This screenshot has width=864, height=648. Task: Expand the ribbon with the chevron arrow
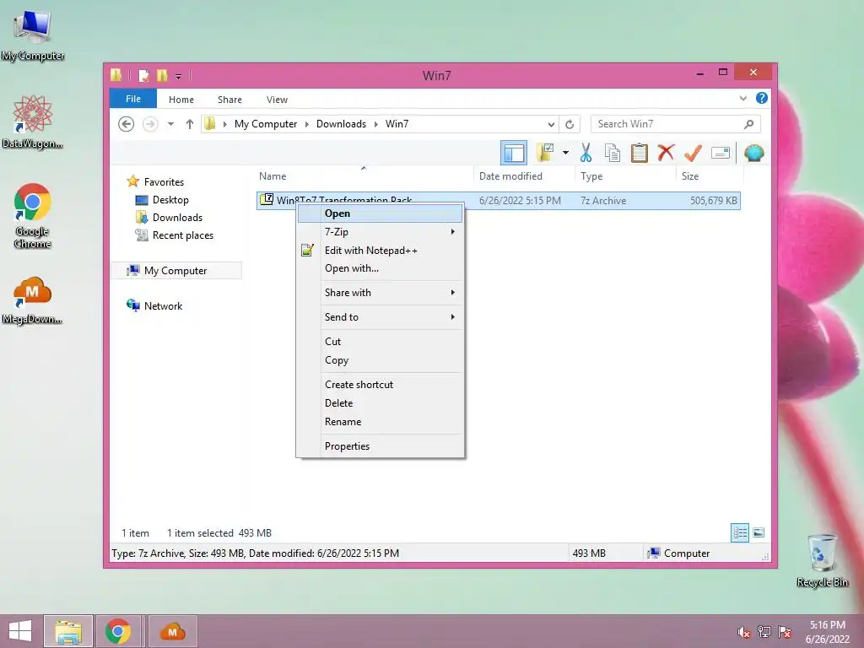coord(742,99)
